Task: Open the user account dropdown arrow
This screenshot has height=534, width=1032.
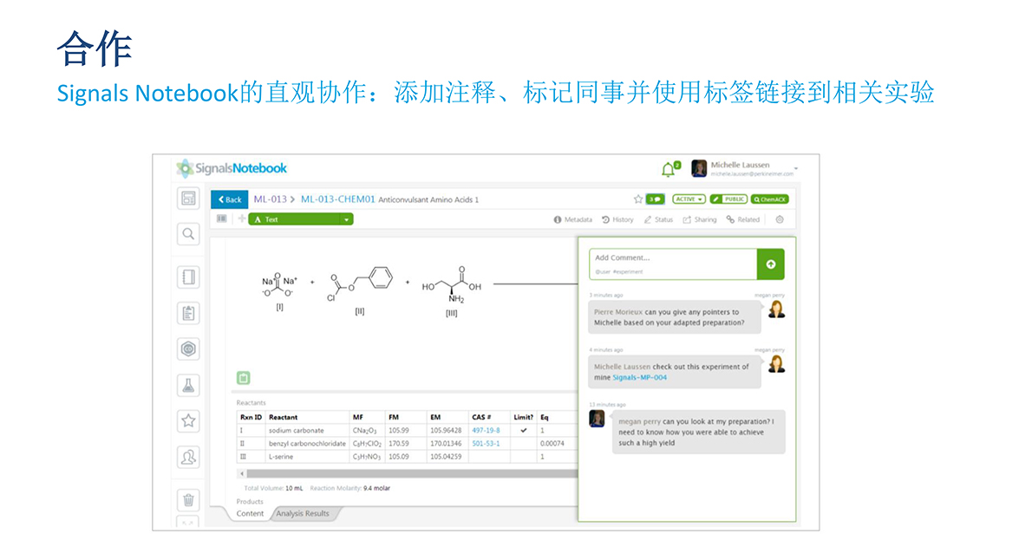Action: point(796,169)
